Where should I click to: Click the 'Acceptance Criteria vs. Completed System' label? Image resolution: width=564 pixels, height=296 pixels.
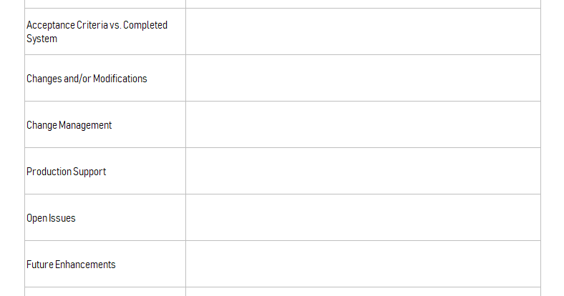97,31
